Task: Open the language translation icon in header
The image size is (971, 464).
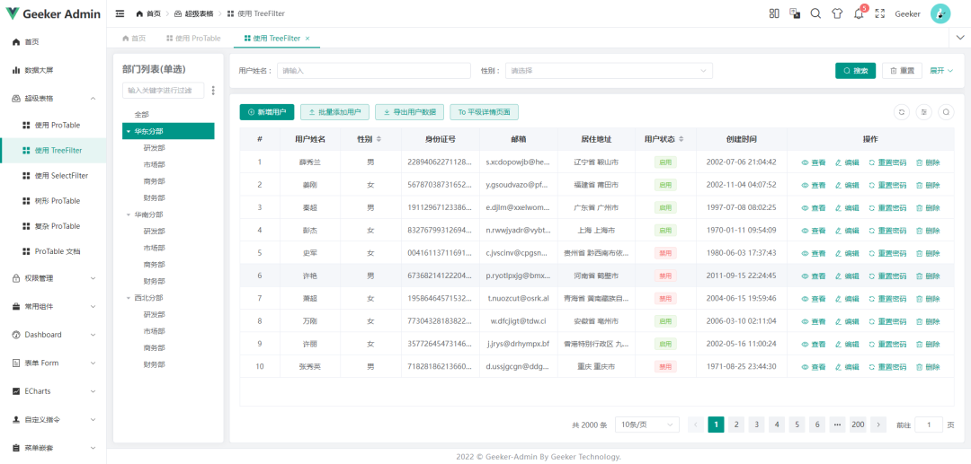Action: tap(795, 13)
